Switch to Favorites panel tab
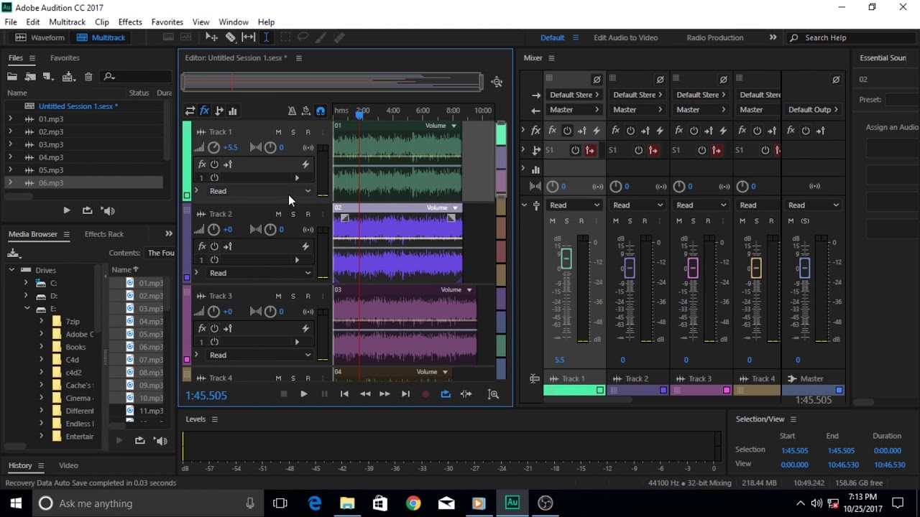The height and width of the screenshot is (517, 920). coord(65,57)
